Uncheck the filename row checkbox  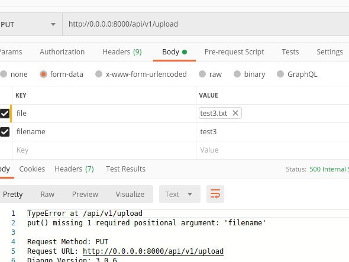pos(5,132)
